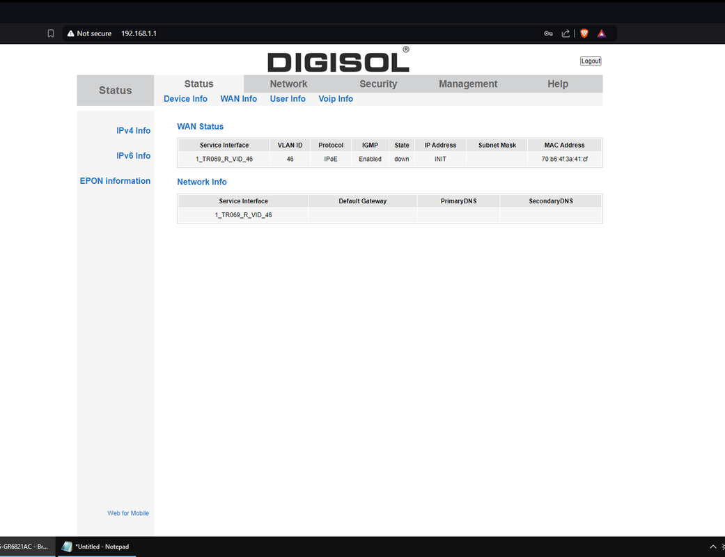Viewport: 725px width, 557px height.
Task: Click the Web for Mobile link
Action: tap(128, 513)
